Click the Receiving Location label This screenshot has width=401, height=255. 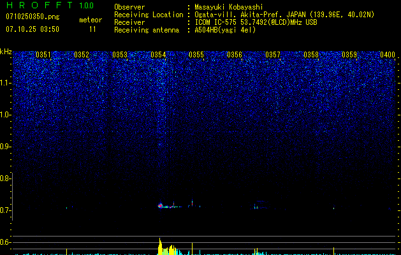coord(149,15)
